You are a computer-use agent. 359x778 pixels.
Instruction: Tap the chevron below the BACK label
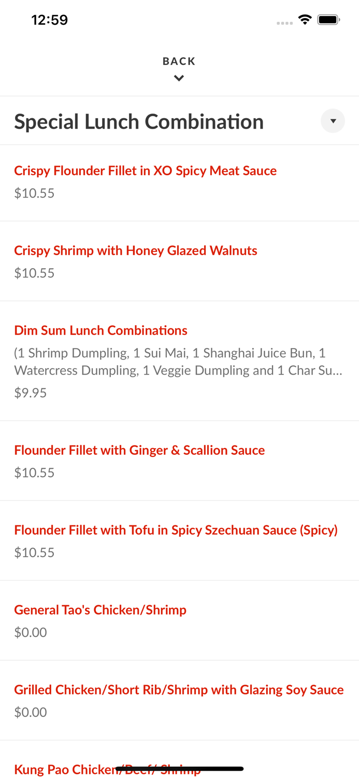[179, 78]
